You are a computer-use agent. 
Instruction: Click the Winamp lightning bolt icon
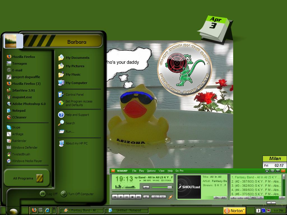coord(170,197)
